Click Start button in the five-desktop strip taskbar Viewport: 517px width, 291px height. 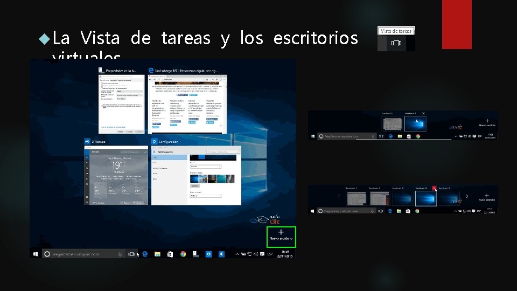312,211
